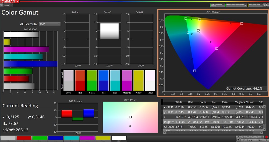
Task: Expand the dE Formula dropdown
Action: click(49, 24)
